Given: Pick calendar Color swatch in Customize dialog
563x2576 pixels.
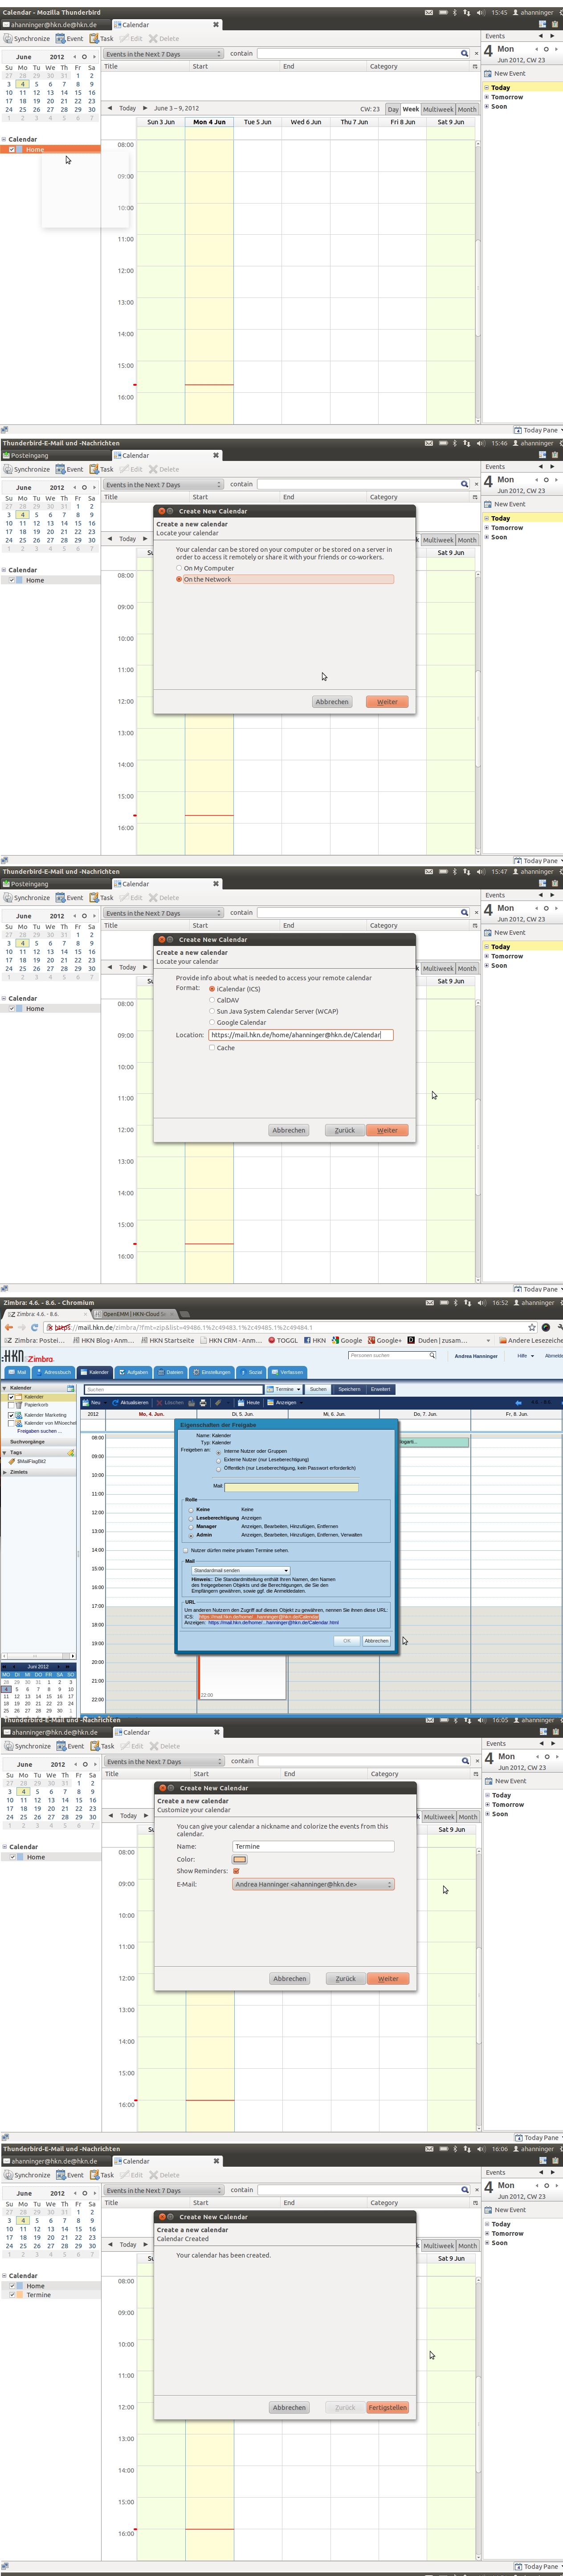Looking at the screenshot, I should [x=239, y=1859].
